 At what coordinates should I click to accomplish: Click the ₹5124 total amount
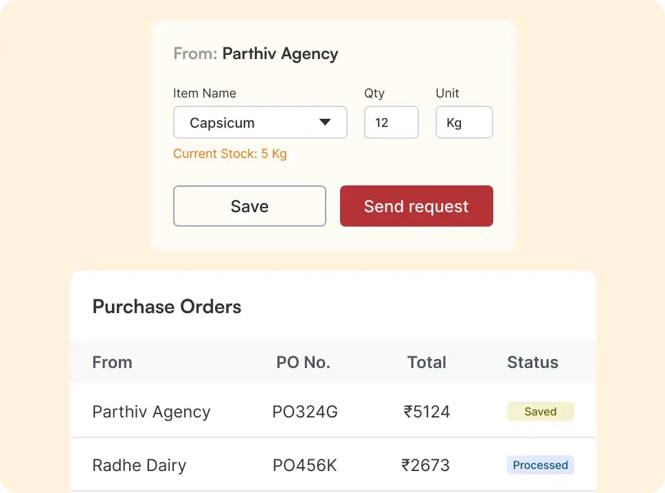click(x=425, y=411)
